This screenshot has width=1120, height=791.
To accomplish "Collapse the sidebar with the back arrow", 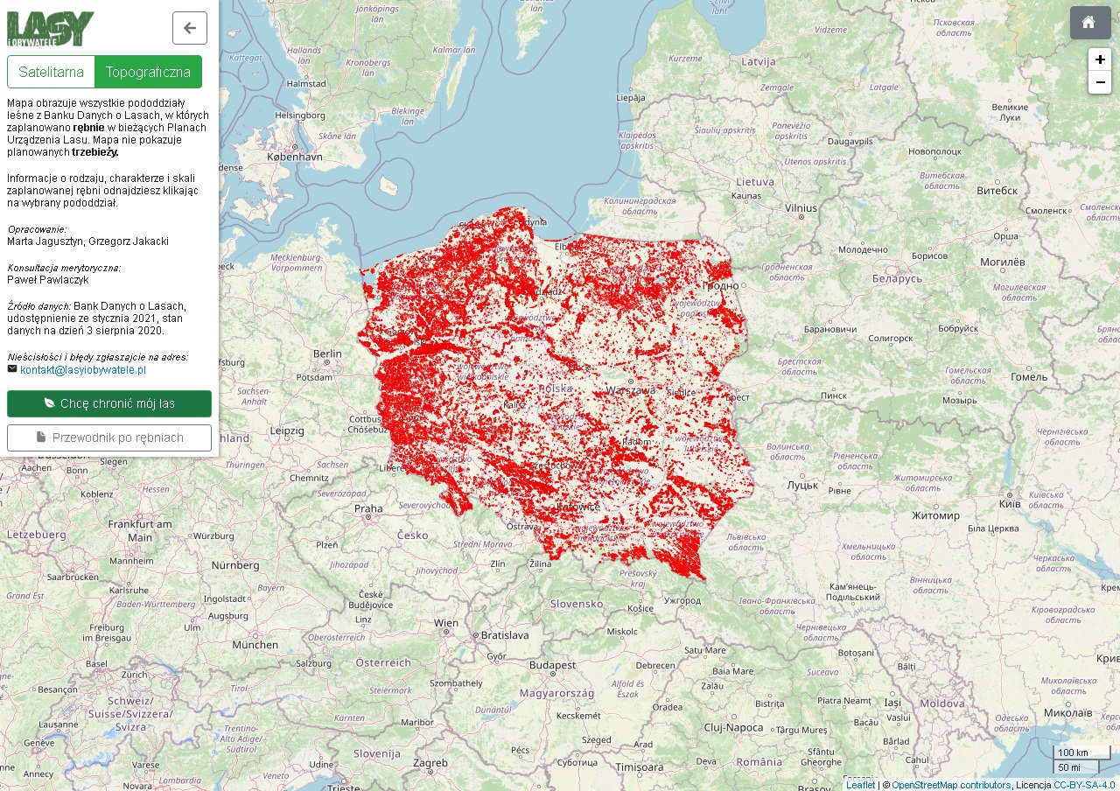I will click(x=190, y=28).
